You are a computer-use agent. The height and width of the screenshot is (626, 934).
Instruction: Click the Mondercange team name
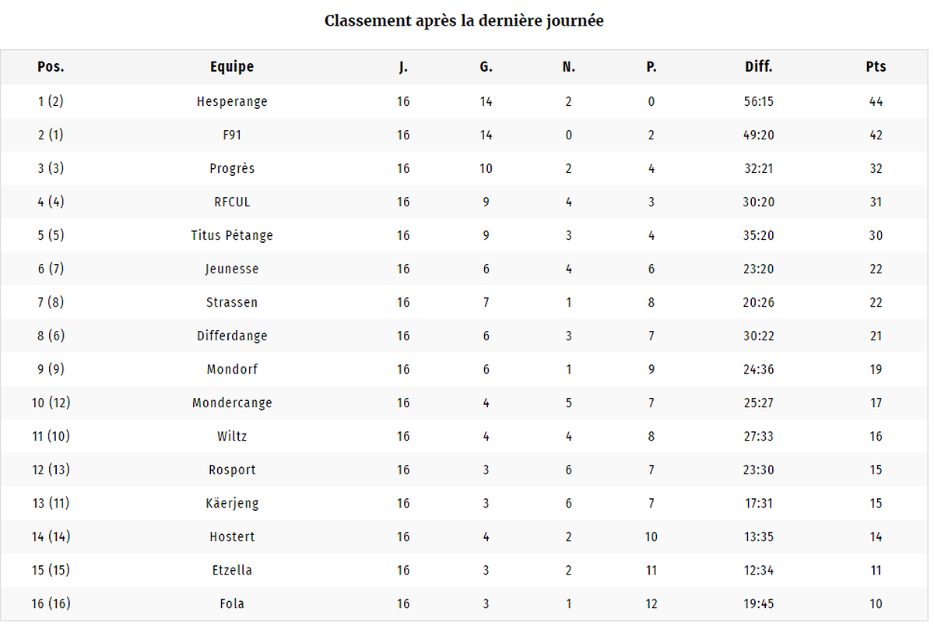[x=232, y=403]
